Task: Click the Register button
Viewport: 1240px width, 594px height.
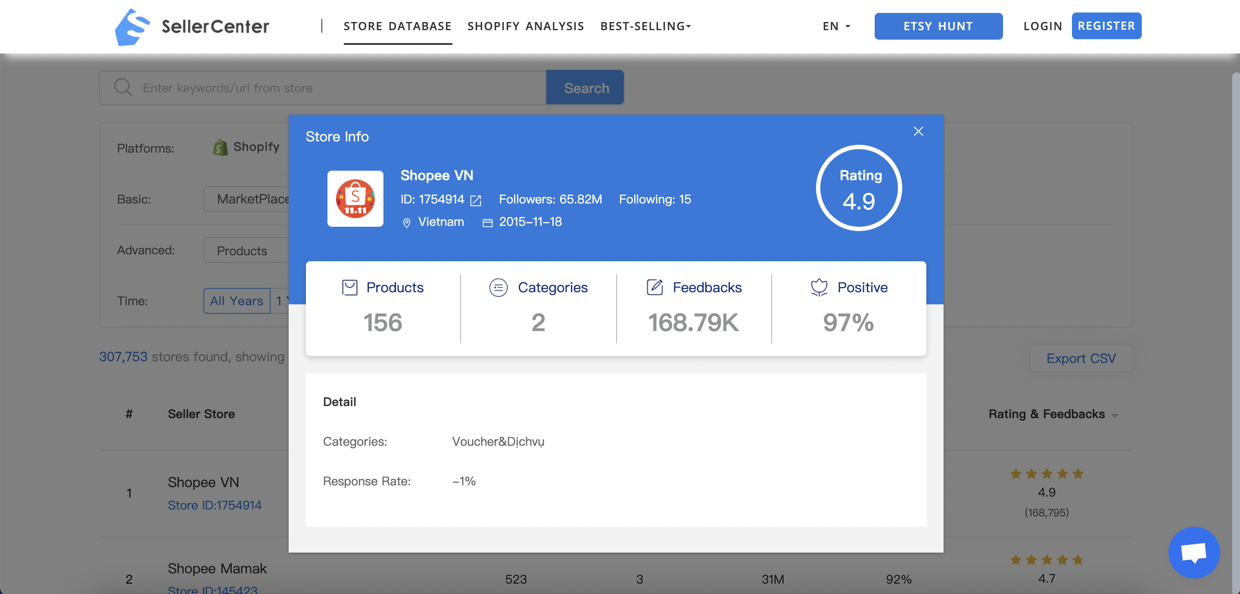Action: (1106, 26)
